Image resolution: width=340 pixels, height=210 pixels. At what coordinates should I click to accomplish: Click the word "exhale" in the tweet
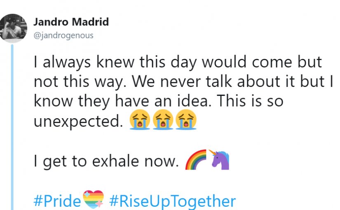coord(115,161)
